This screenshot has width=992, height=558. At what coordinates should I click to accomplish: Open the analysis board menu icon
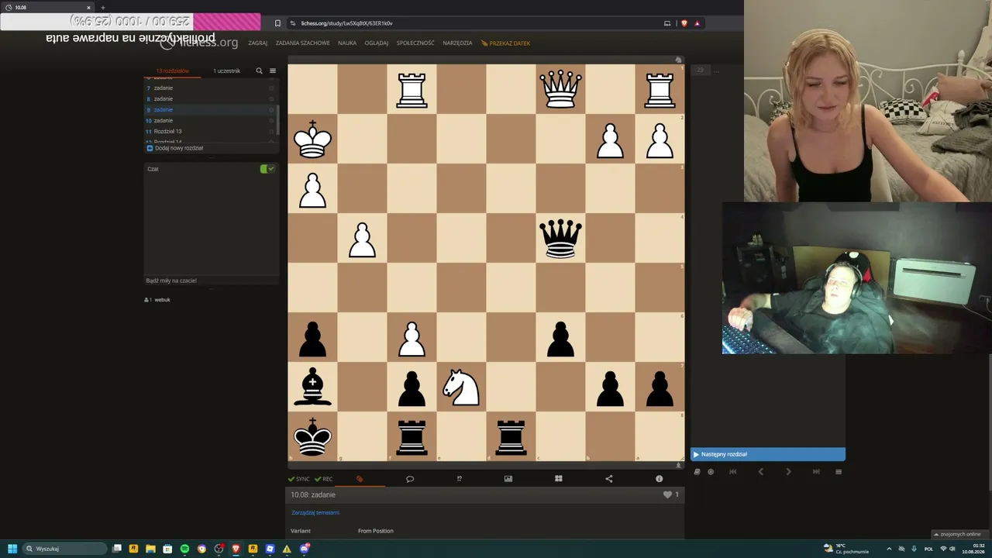pyautogui.click(x=839, y=471)
